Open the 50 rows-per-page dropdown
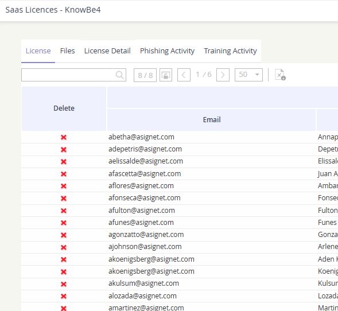Screen dimensions: 338x311 click(x=248, y=75)
